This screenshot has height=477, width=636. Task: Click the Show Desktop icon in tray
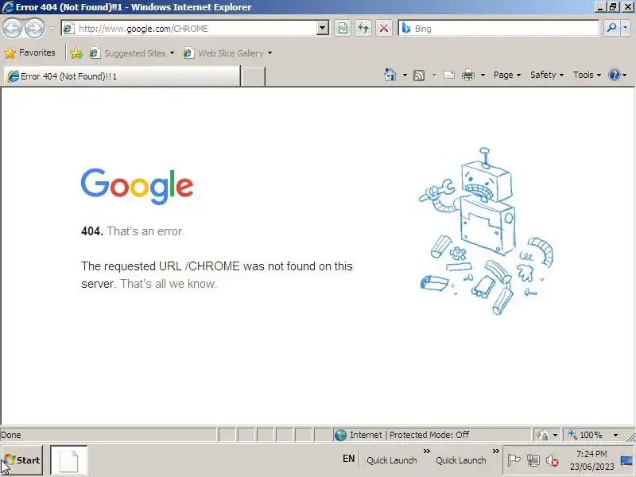coord(626,460)
